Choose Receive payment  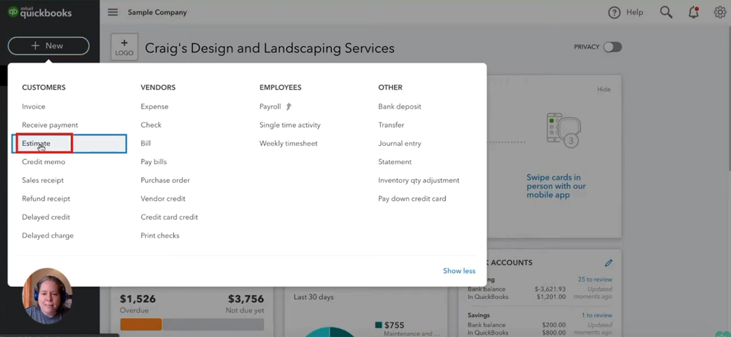(x=50, y=125)
